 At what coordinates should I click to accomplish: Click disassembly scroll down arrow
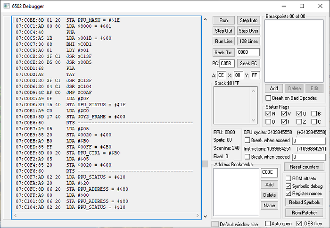tap(205, 216)
